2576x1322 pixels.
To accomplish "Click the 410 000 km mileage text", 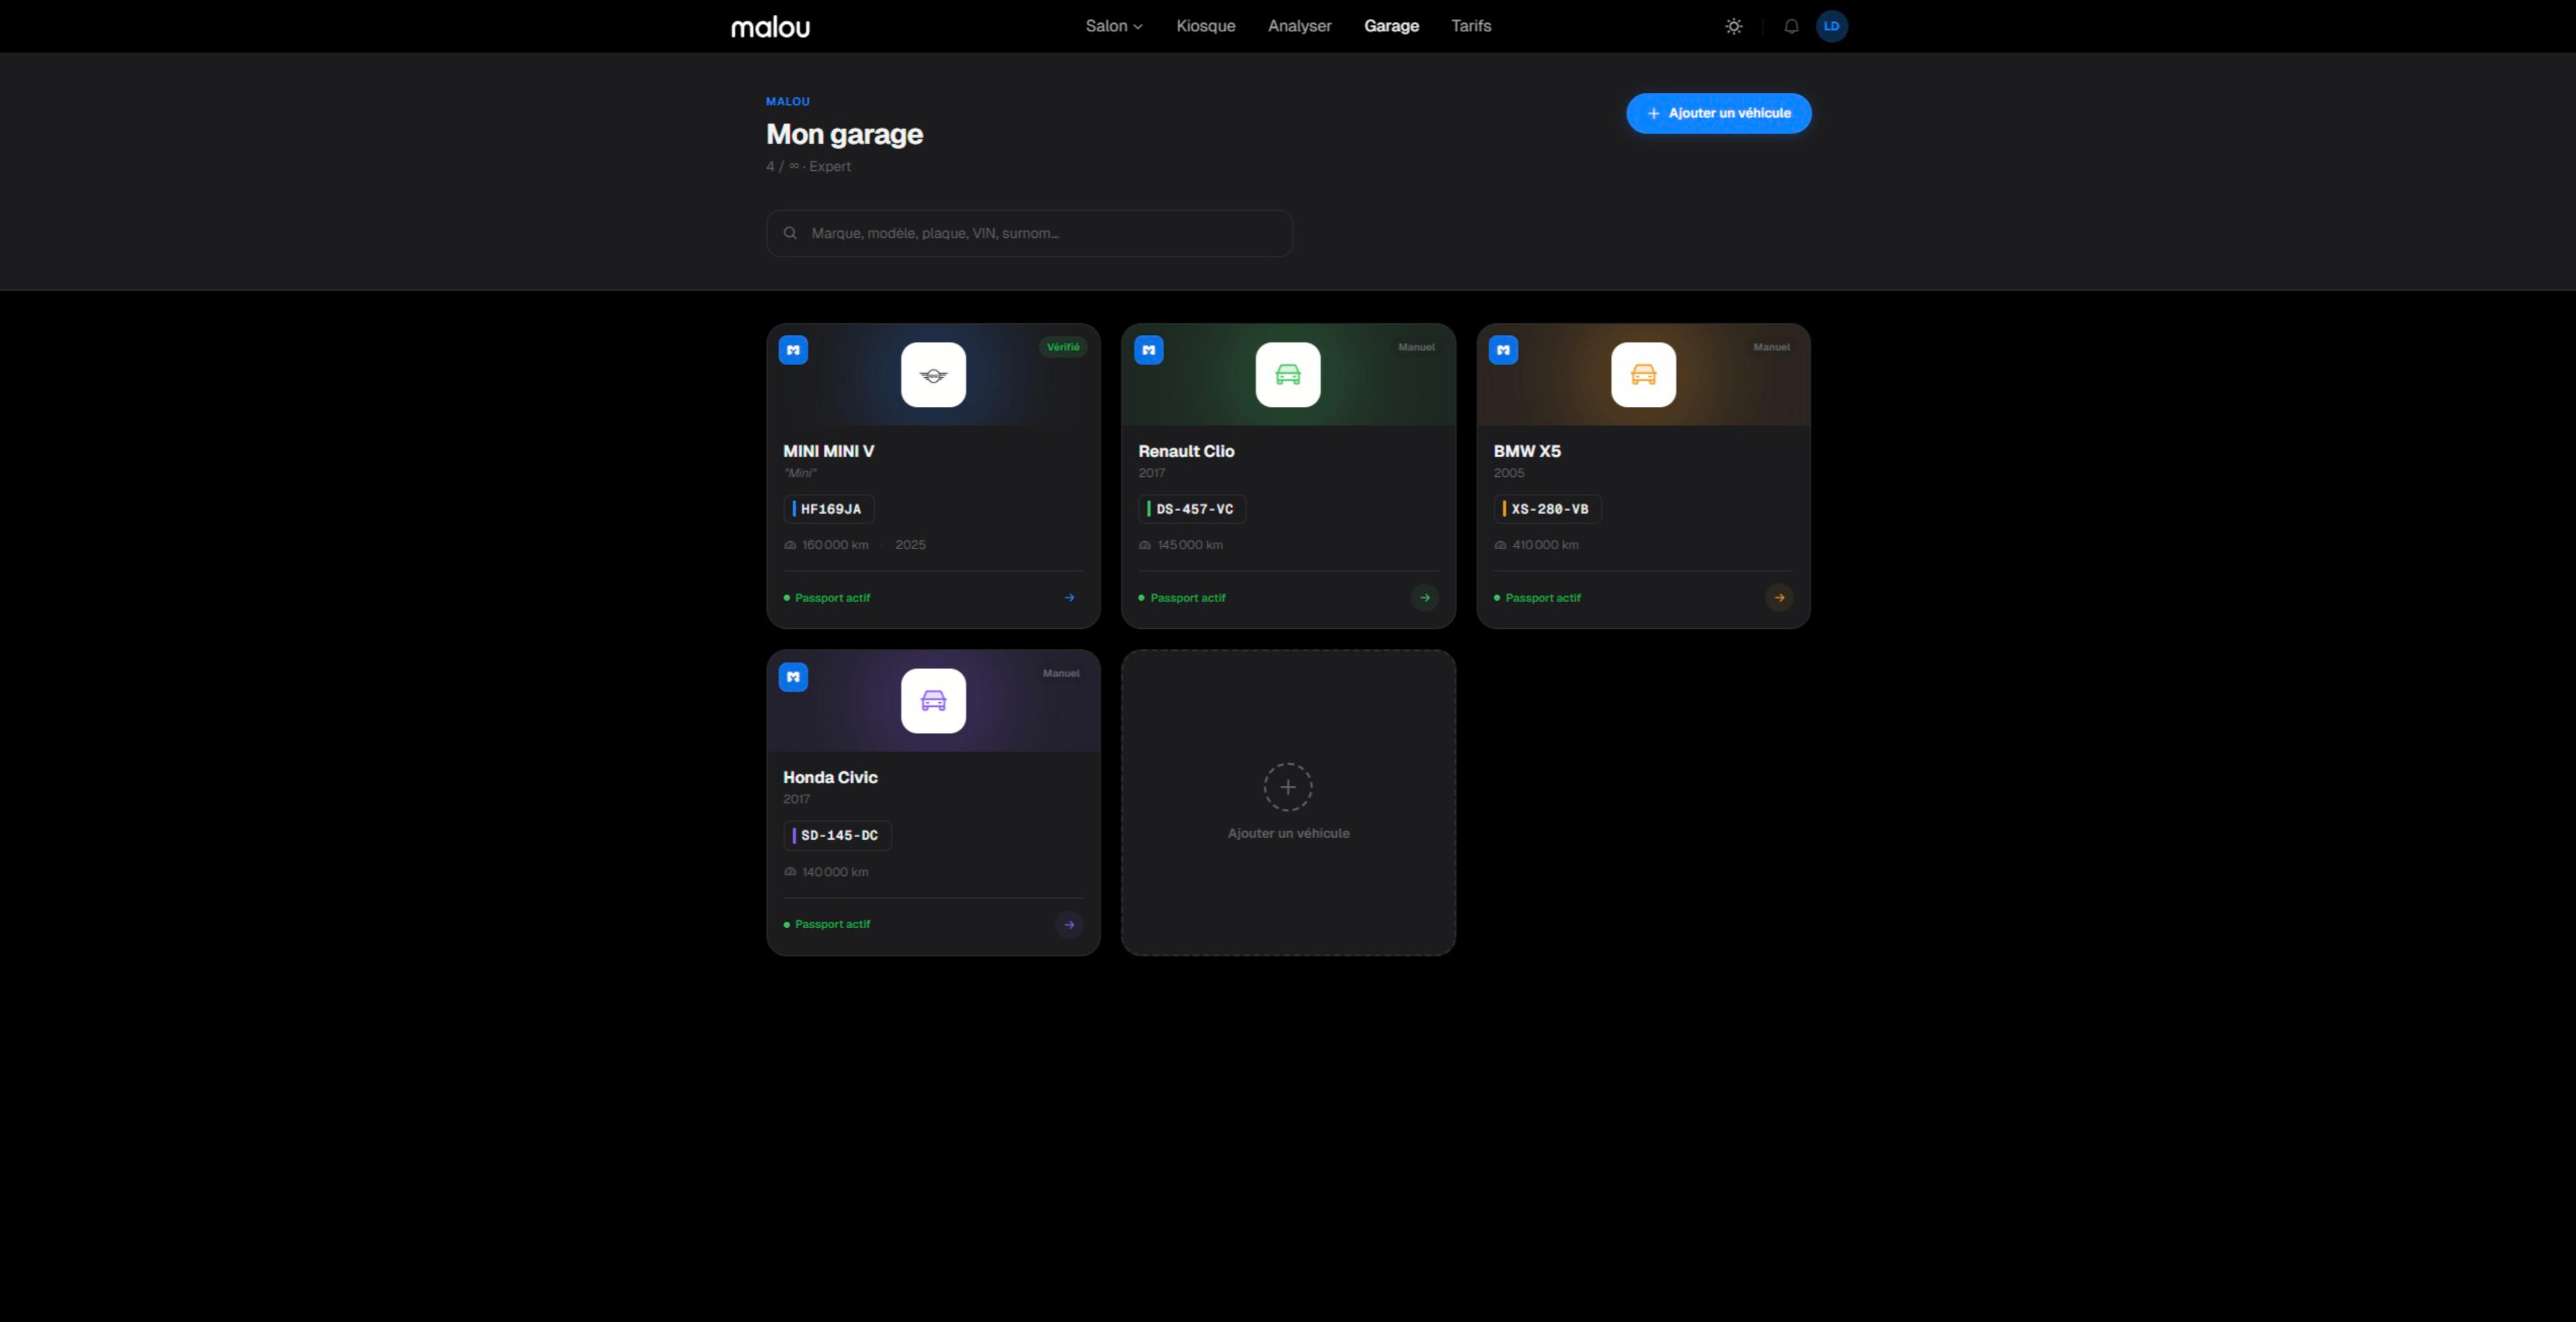I will pyautogui.click(x=1545, y=545).
